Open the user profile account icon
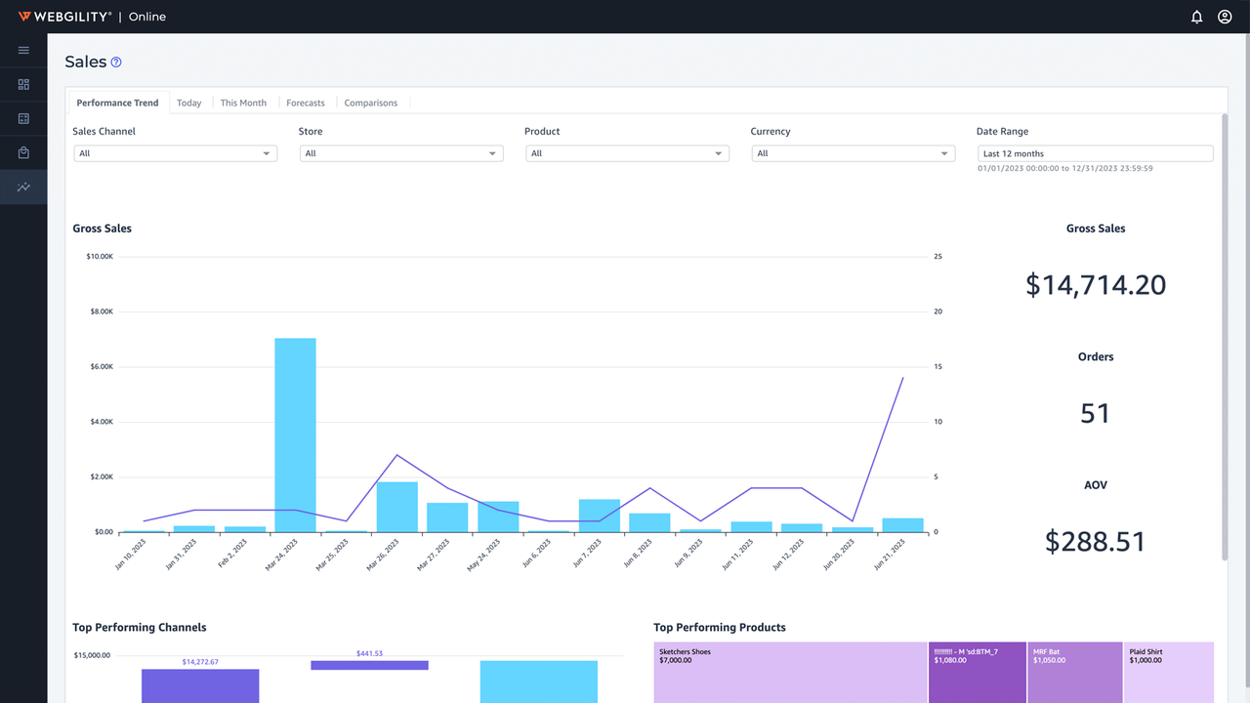1250x703 pixels. [1225, 17]
